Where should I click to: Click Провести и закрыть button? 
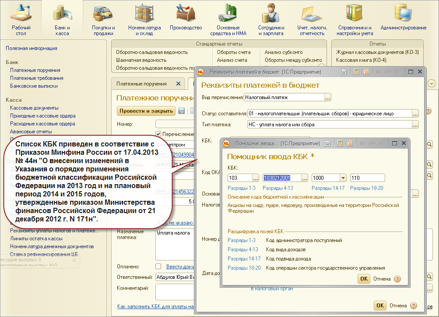tap(146, 111)
